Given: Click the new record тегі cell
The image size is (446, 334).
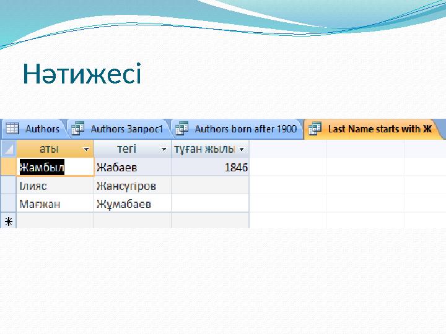Looking at the screenshot, I should coord(133,220).
